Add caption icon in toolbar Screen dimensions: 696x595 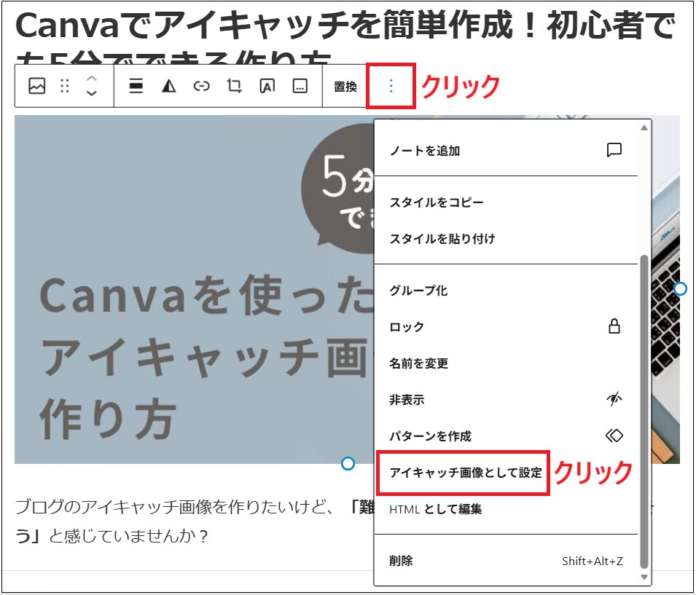(300, 86)
